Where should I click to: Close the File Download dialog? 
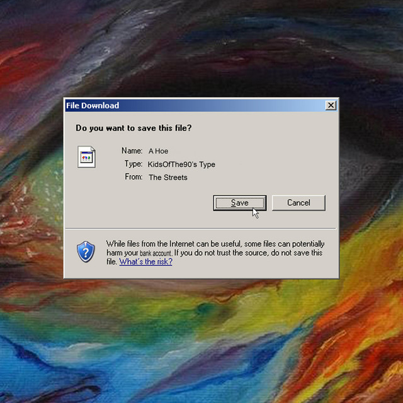point(331,105)
